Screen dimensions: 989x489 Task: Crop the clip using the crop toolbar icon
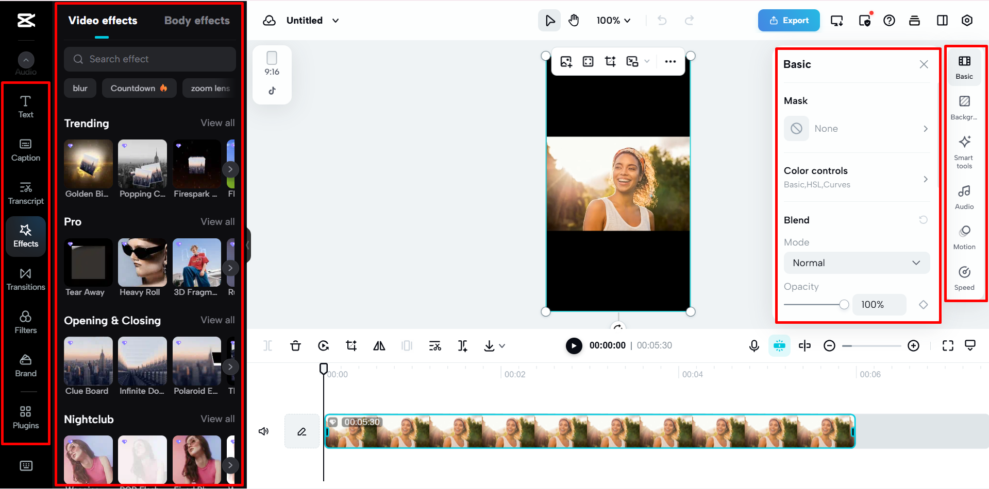[351, 345]
